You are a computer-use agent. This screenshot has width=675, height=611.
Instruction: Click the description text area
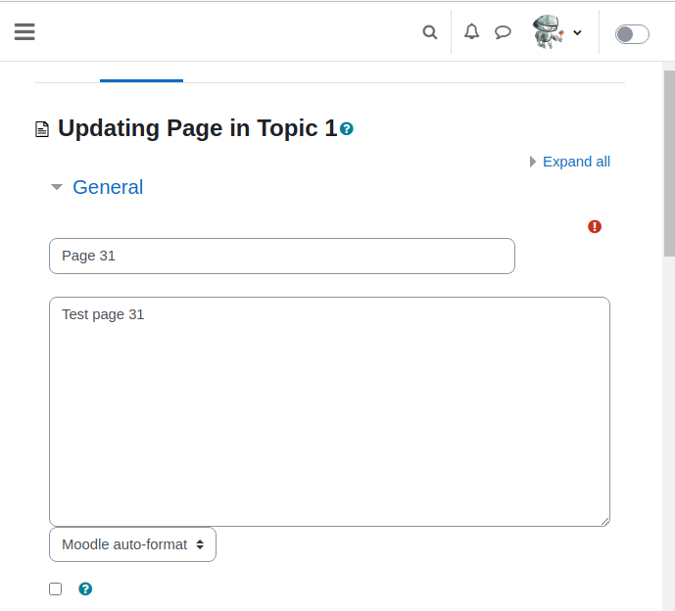329,411
